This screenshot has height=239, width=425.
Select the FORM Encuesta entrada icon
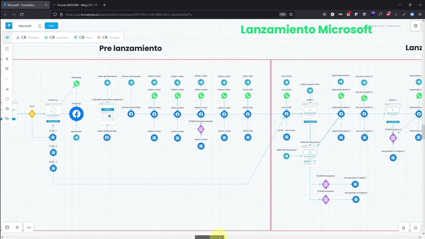201,129
